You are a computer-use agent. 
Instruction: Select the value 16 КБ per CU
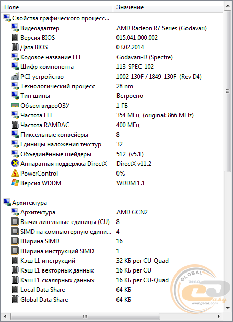134,270
